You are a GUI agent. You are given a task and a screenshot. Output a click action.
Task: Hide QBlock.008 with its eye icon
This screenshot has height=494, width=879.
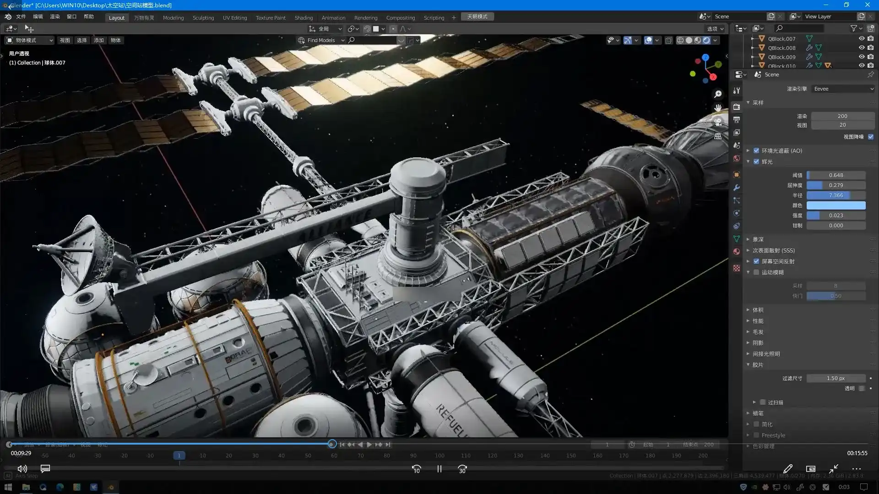click(861, 48)
